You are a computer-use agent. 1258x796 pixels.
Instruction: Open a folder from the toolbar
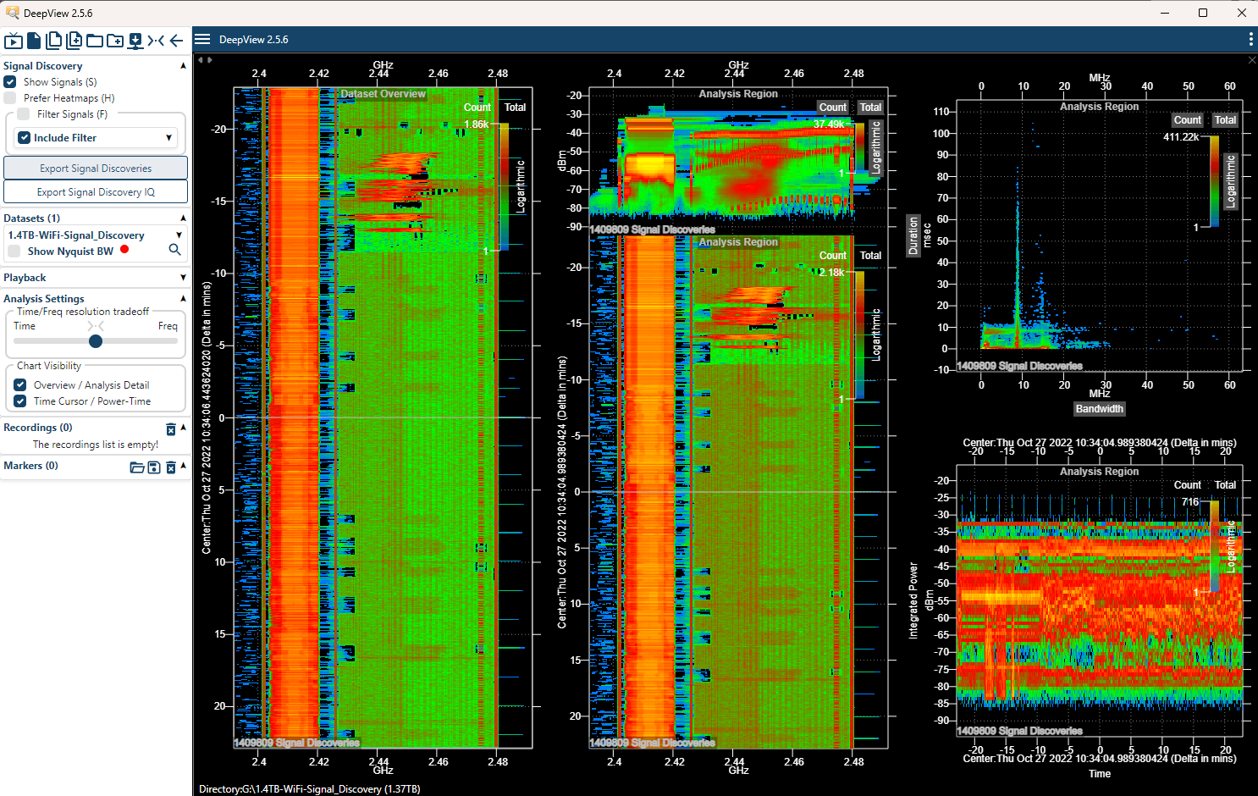click(94, 40)
